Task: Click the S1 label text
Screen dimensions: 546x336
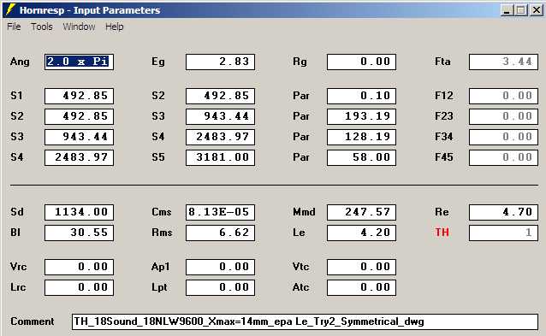Action: tap(16, 96)
